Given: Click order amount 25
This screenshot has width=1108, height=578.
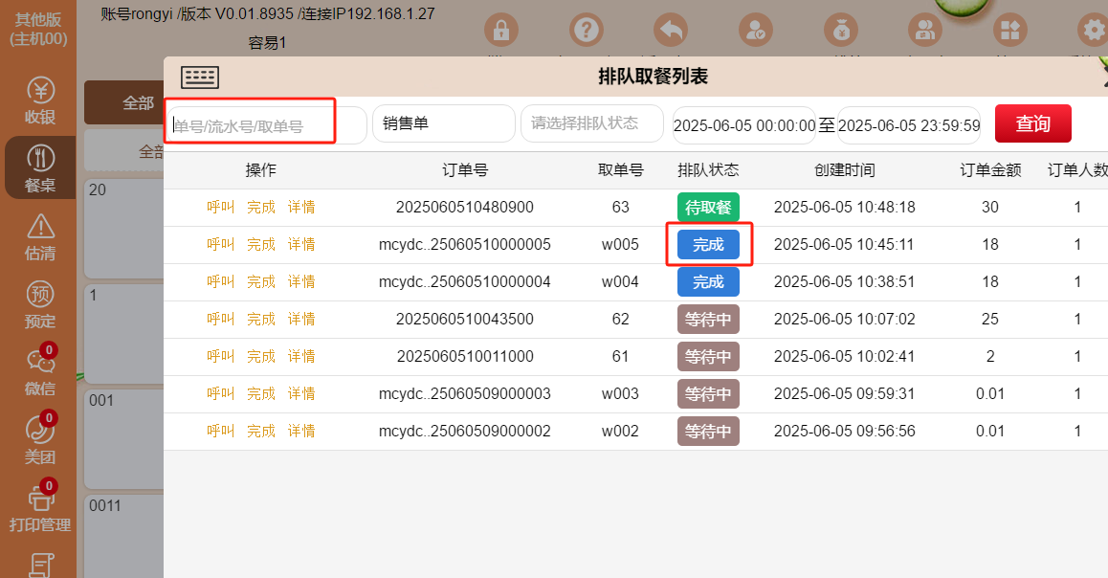Looking at the screenshot, I should [990, 320].
